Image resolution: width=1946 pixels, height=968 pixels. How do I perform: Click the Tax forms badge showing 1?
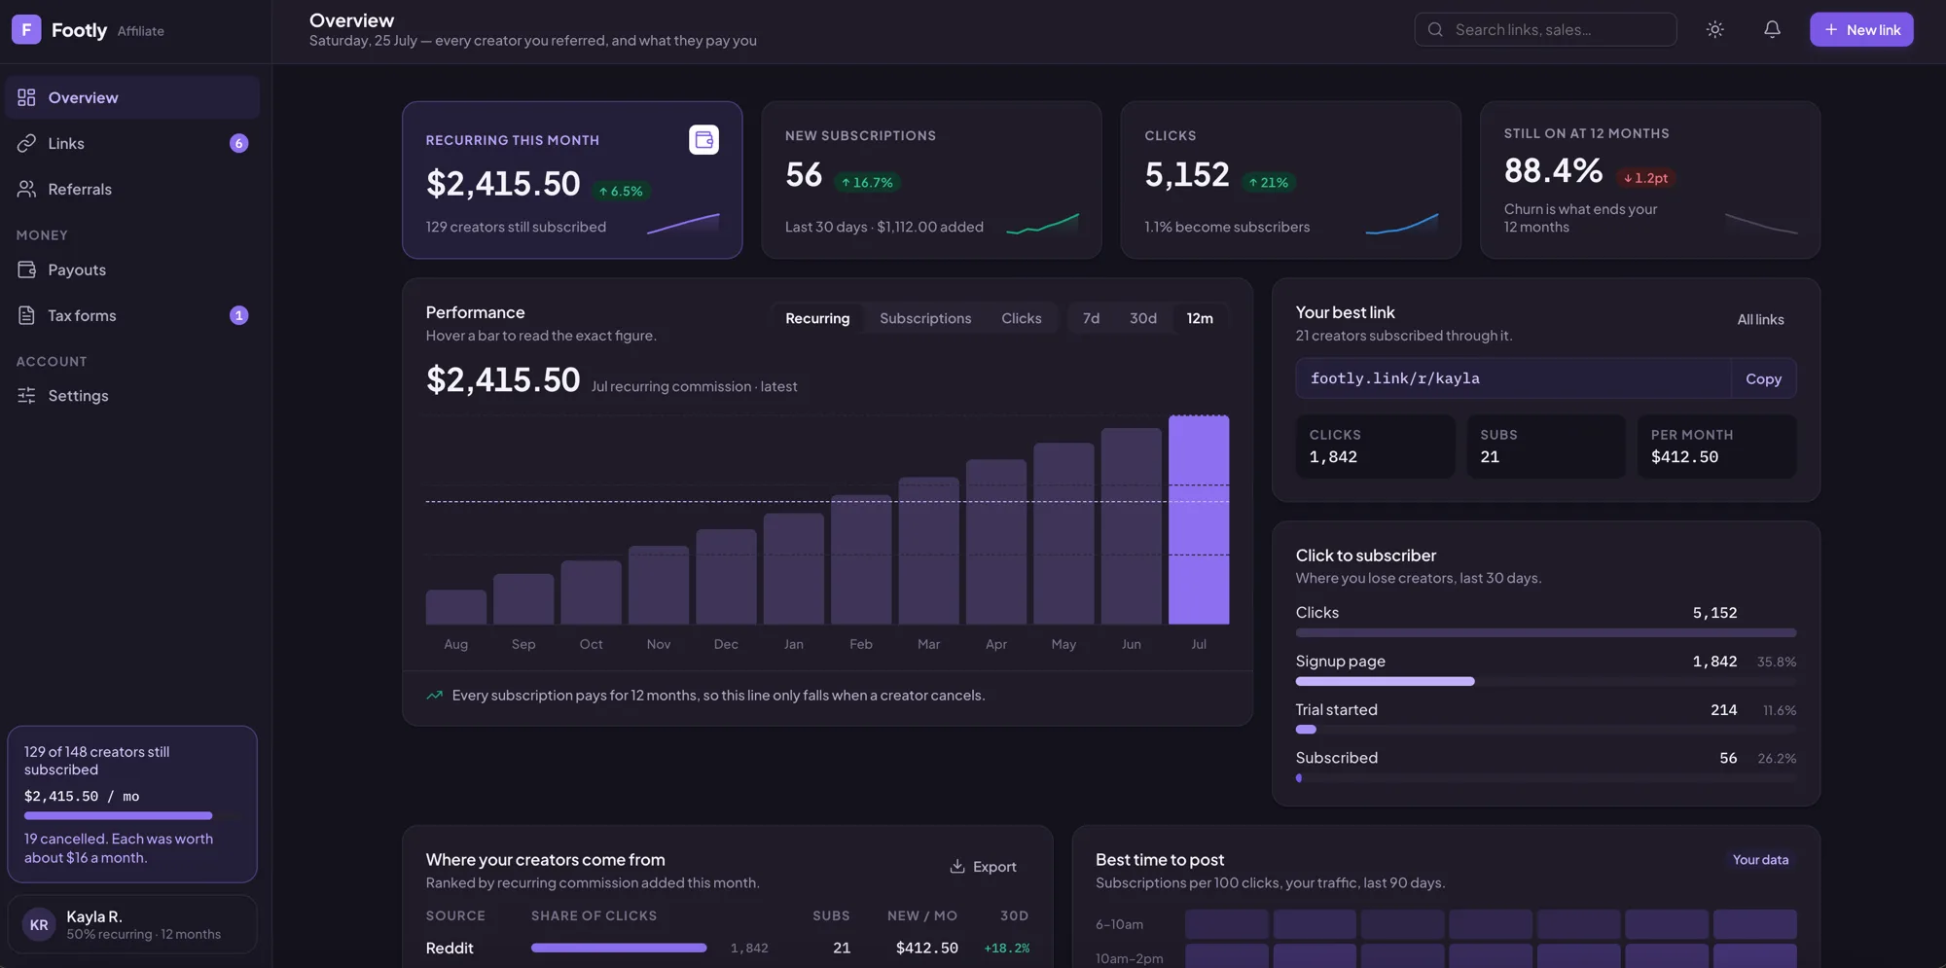tap(238, 315)
